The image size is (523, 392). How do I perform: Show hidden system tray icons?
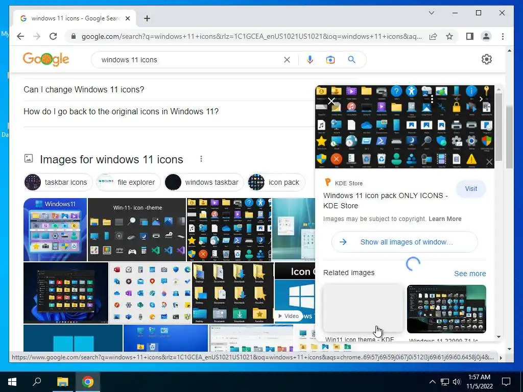point(432,382)
